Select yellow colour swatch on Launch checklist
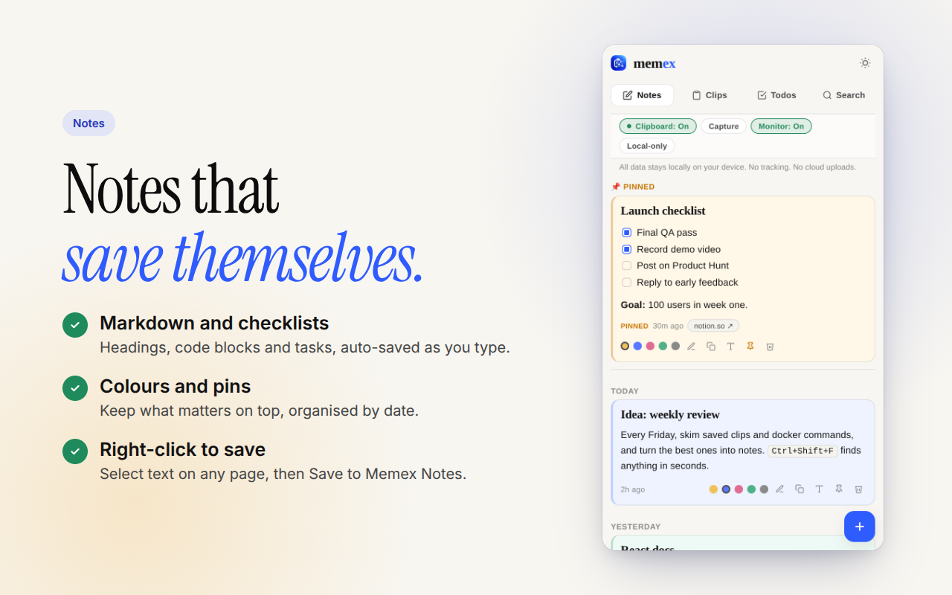Screen dimensions: 952x595 click(x=625, y=347)
